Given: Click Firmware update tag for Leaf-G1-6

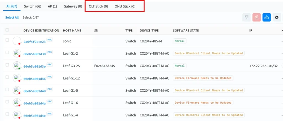Looking at the screenshot, I should pos(203,102).
